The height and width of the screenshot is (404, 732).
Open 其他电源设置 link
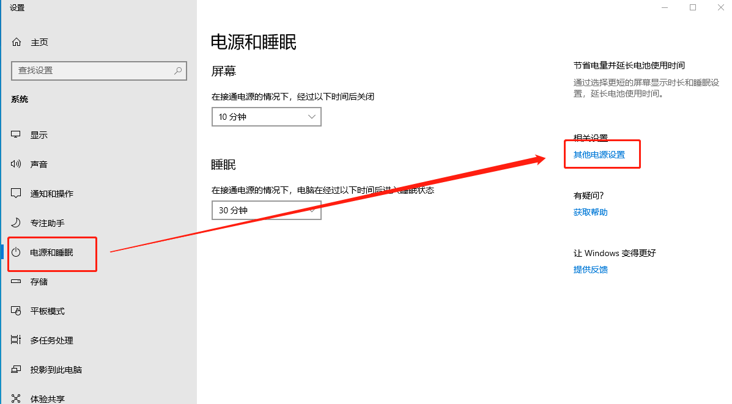click(599, 155)
